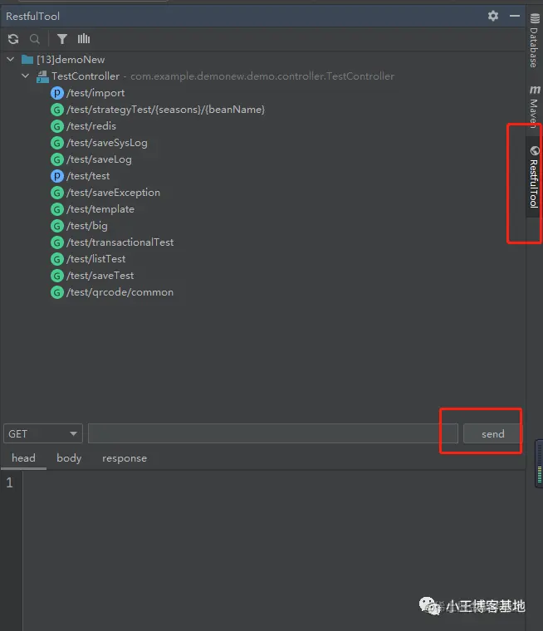
Task: Click the refresh icon in RestfulTool toolbar
Action: tap(13, 39)
